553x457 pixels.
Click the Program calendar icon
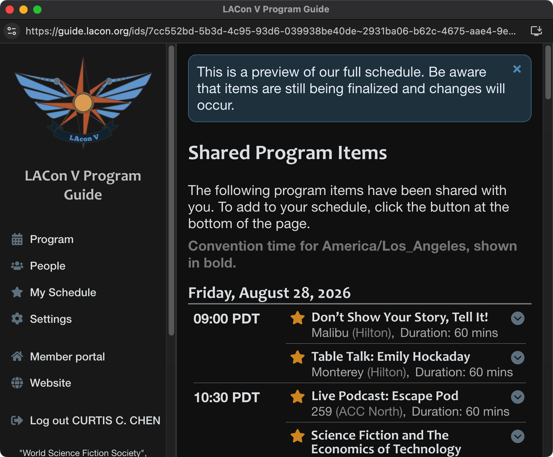pos(17,239)
